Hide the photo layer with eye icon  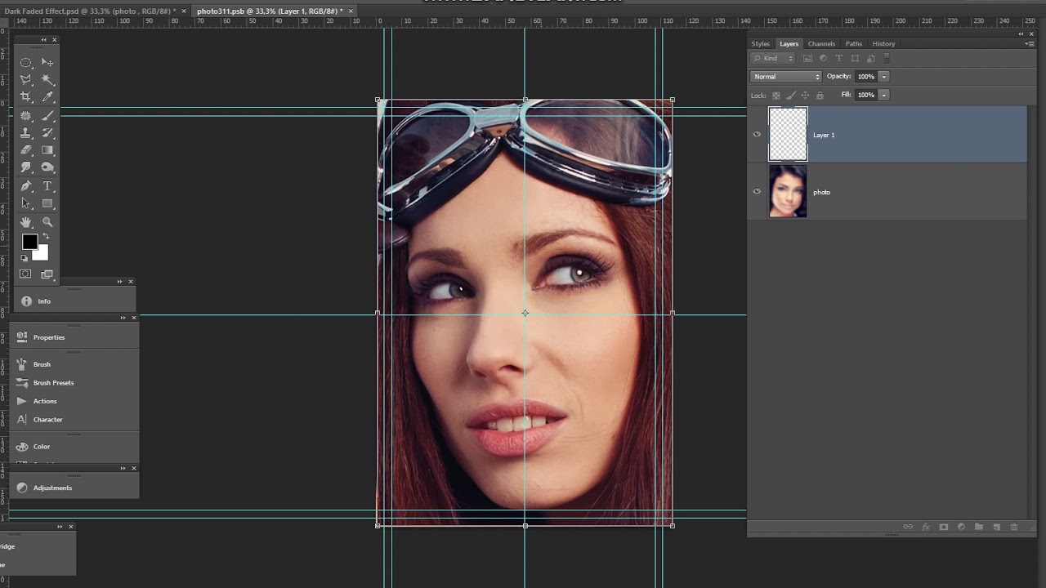click(757, 192)
